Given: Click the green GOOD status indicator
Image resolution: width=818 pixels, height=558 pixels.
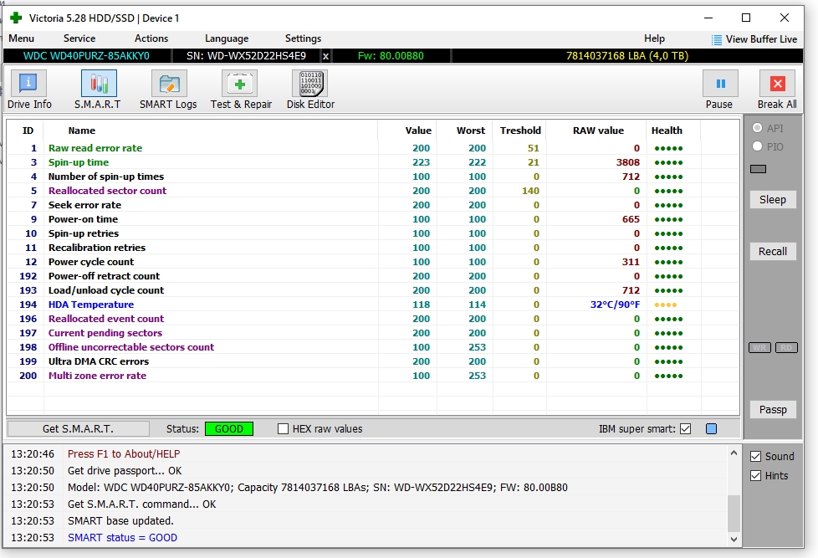Looking at the screenshot, I should (x=229, y=429).
